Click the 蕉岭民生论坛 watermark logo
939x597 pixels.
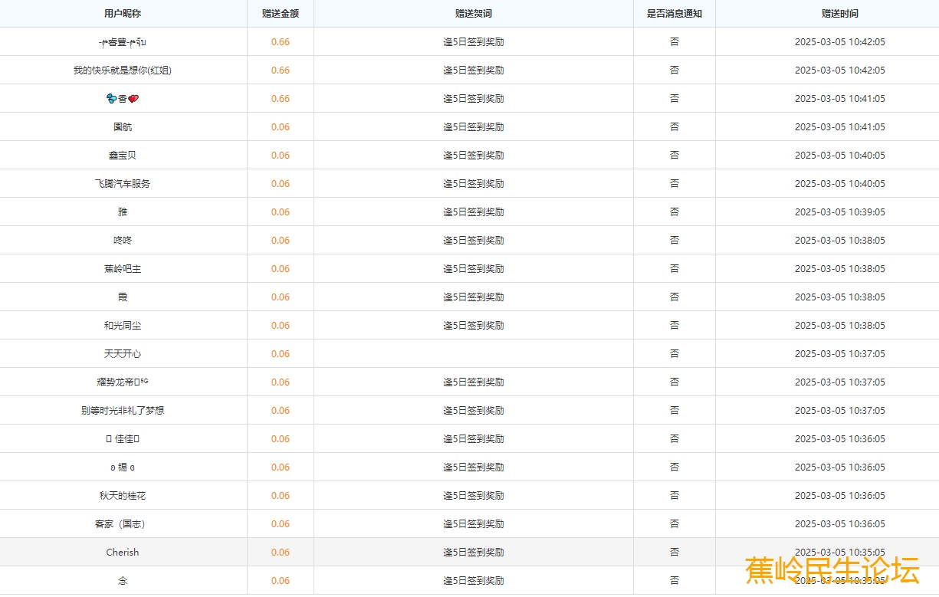pos(832,571)
